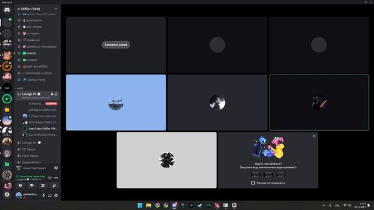Select the Darth Vader avatar participant tile

[x=319, y=103]
